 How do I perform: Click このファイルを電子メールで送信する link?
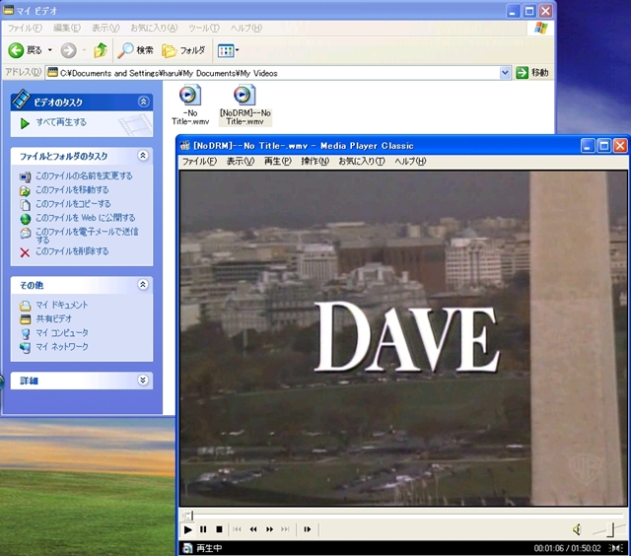(x=87, y=236)
